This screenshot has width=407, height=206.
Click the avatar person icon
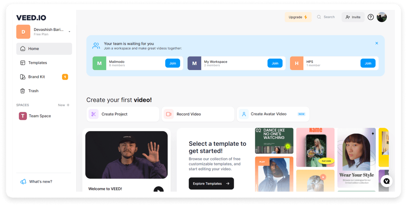244,114
